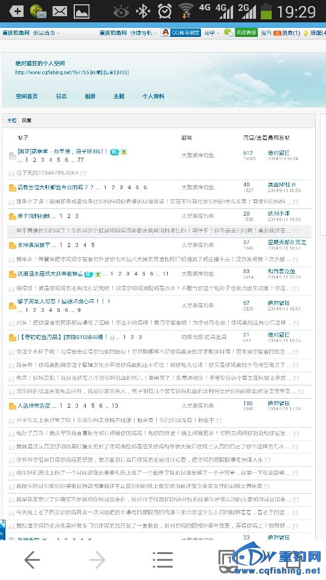Open the 设置 link
Image resolution: width=326 pixels, height=580 pixels.
click(x=266, y=33)
